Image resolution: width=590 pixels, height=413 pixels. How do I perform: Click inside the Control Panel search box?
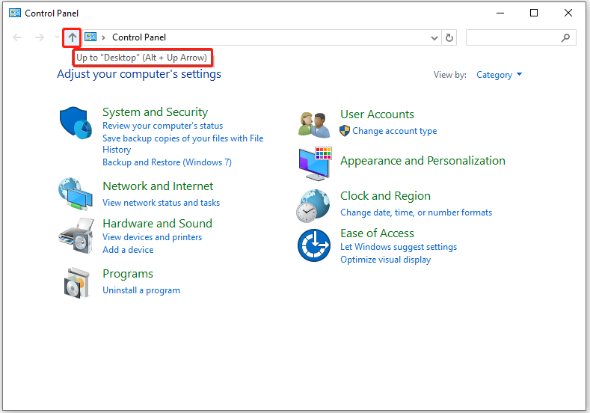pyautogui.click(x=513, y=37)
